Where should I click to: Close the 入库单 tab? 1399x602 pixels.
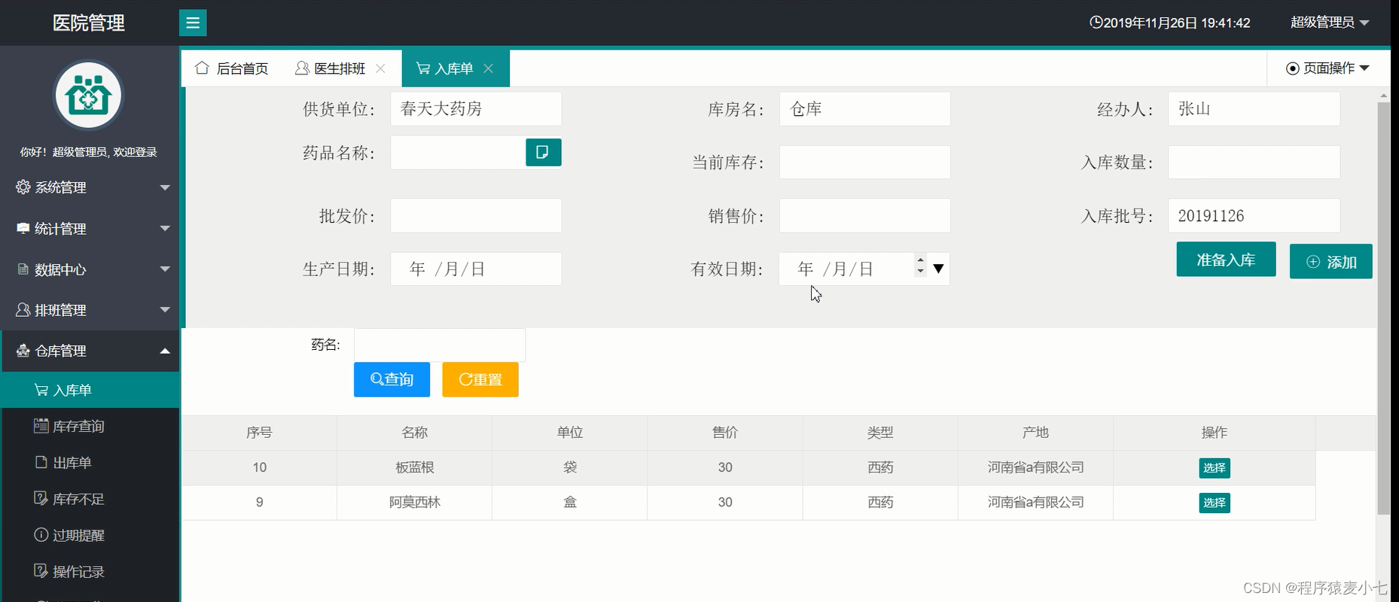pos(489,68)
